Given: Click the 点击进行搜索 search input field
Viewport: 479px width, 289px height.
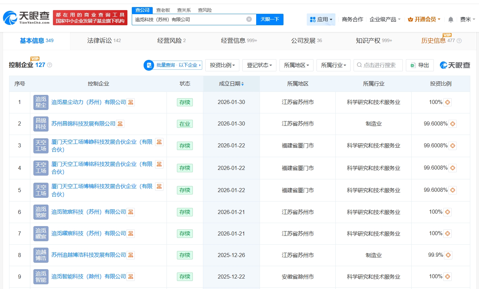Looking at the screenshot, I should [378, 65].
